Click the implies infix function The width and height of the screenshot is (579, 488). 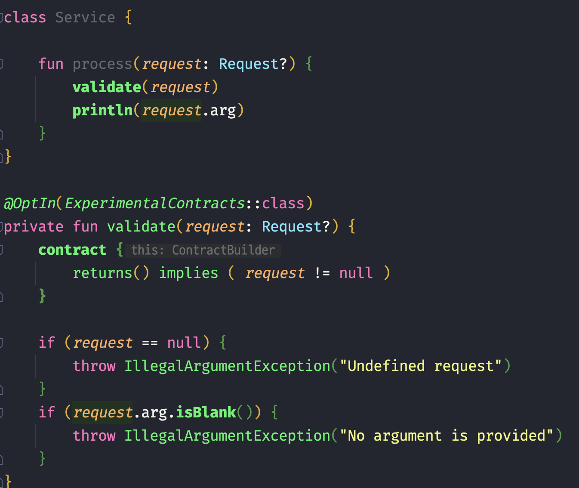(x=188, y=273)
